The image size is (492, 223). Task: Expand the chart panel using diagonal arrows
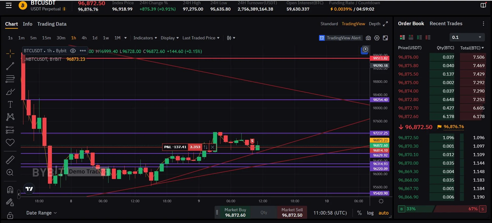tap(385, 24)
